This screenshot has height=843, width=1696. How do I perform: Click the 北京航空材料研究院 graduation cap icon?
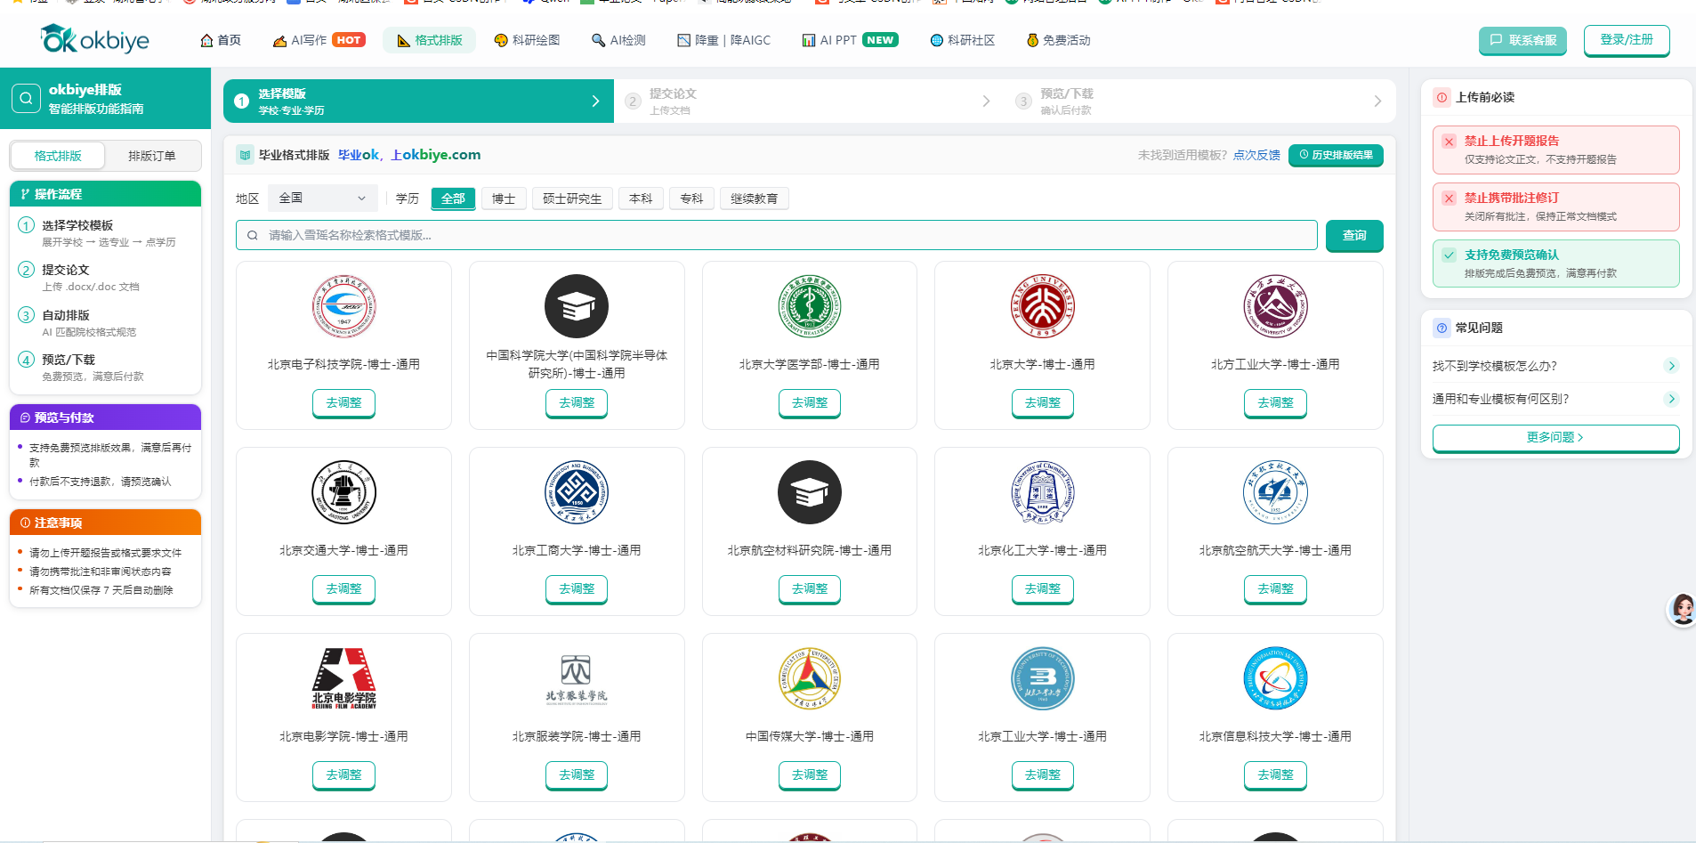pyautogui.click(x=810, y=492)
